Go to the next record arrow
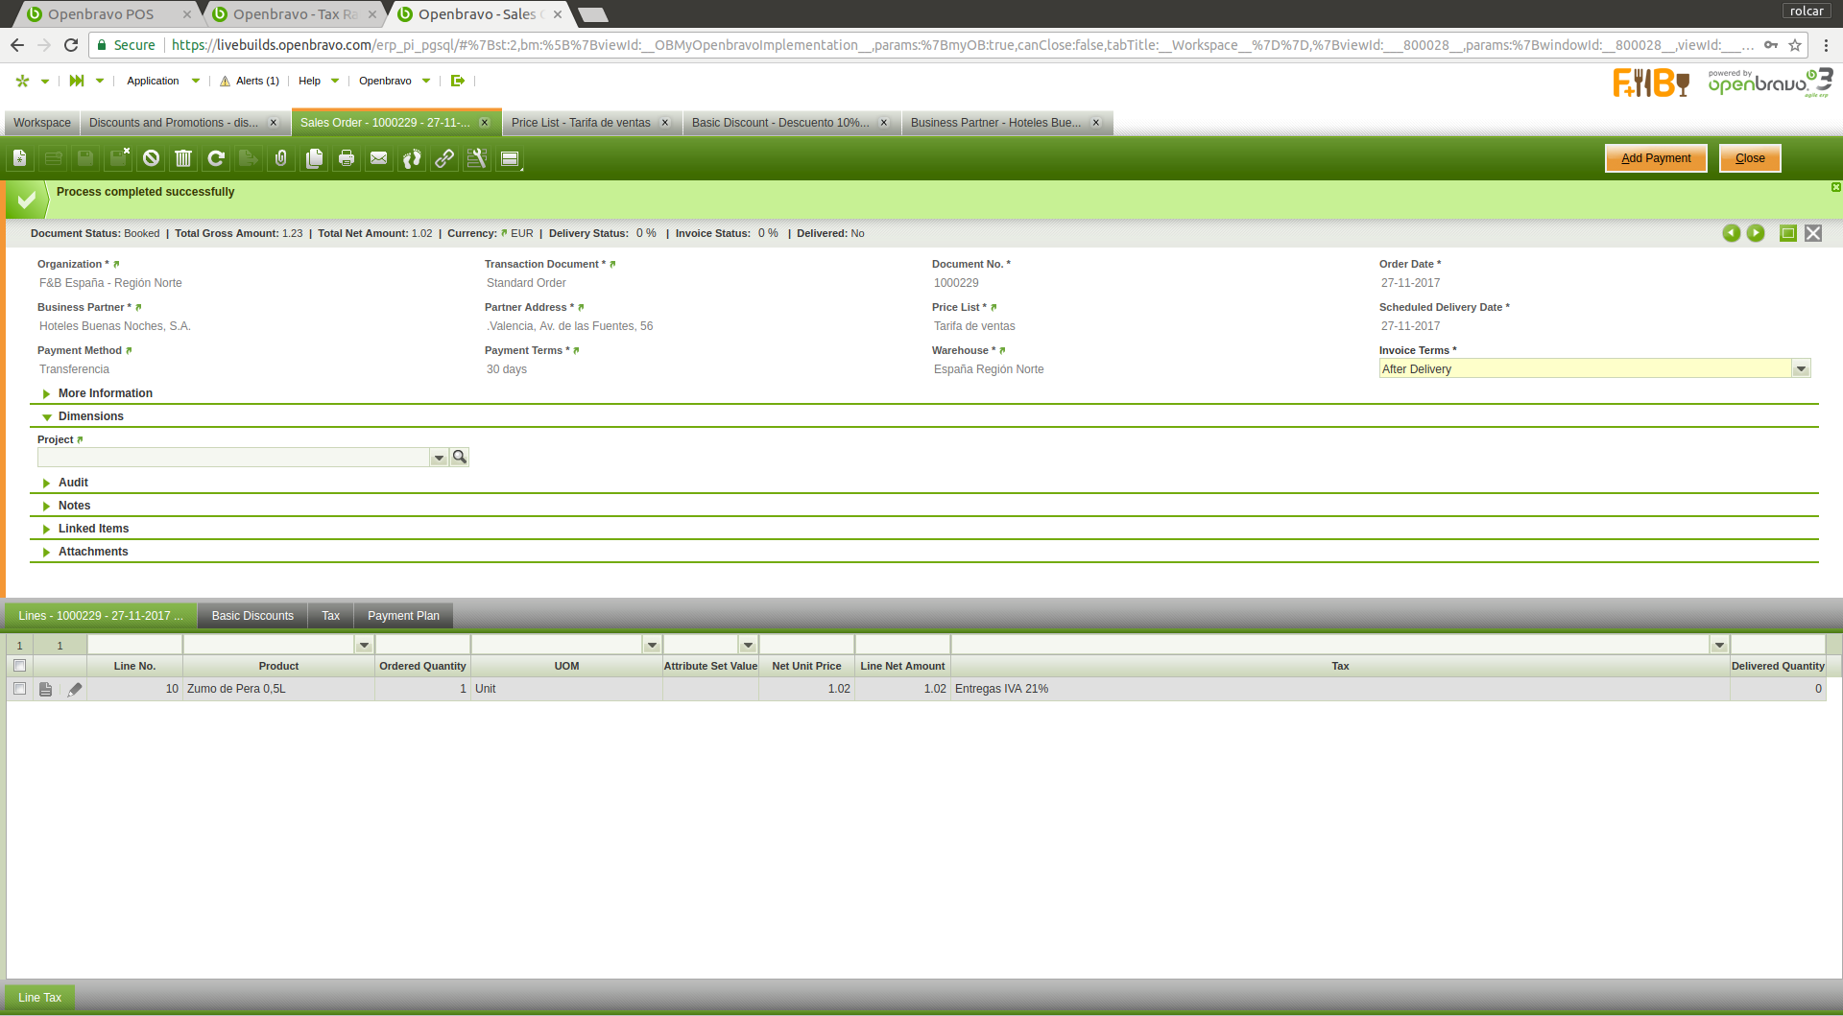 tap(1756, 233)
